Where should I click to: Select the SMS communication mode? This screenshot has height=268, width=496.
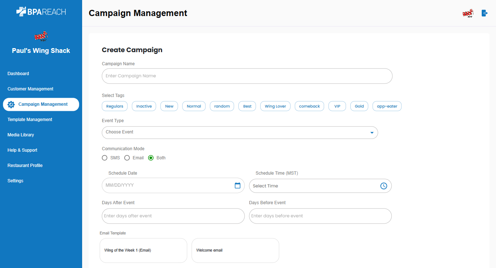(x=105, y=158)
